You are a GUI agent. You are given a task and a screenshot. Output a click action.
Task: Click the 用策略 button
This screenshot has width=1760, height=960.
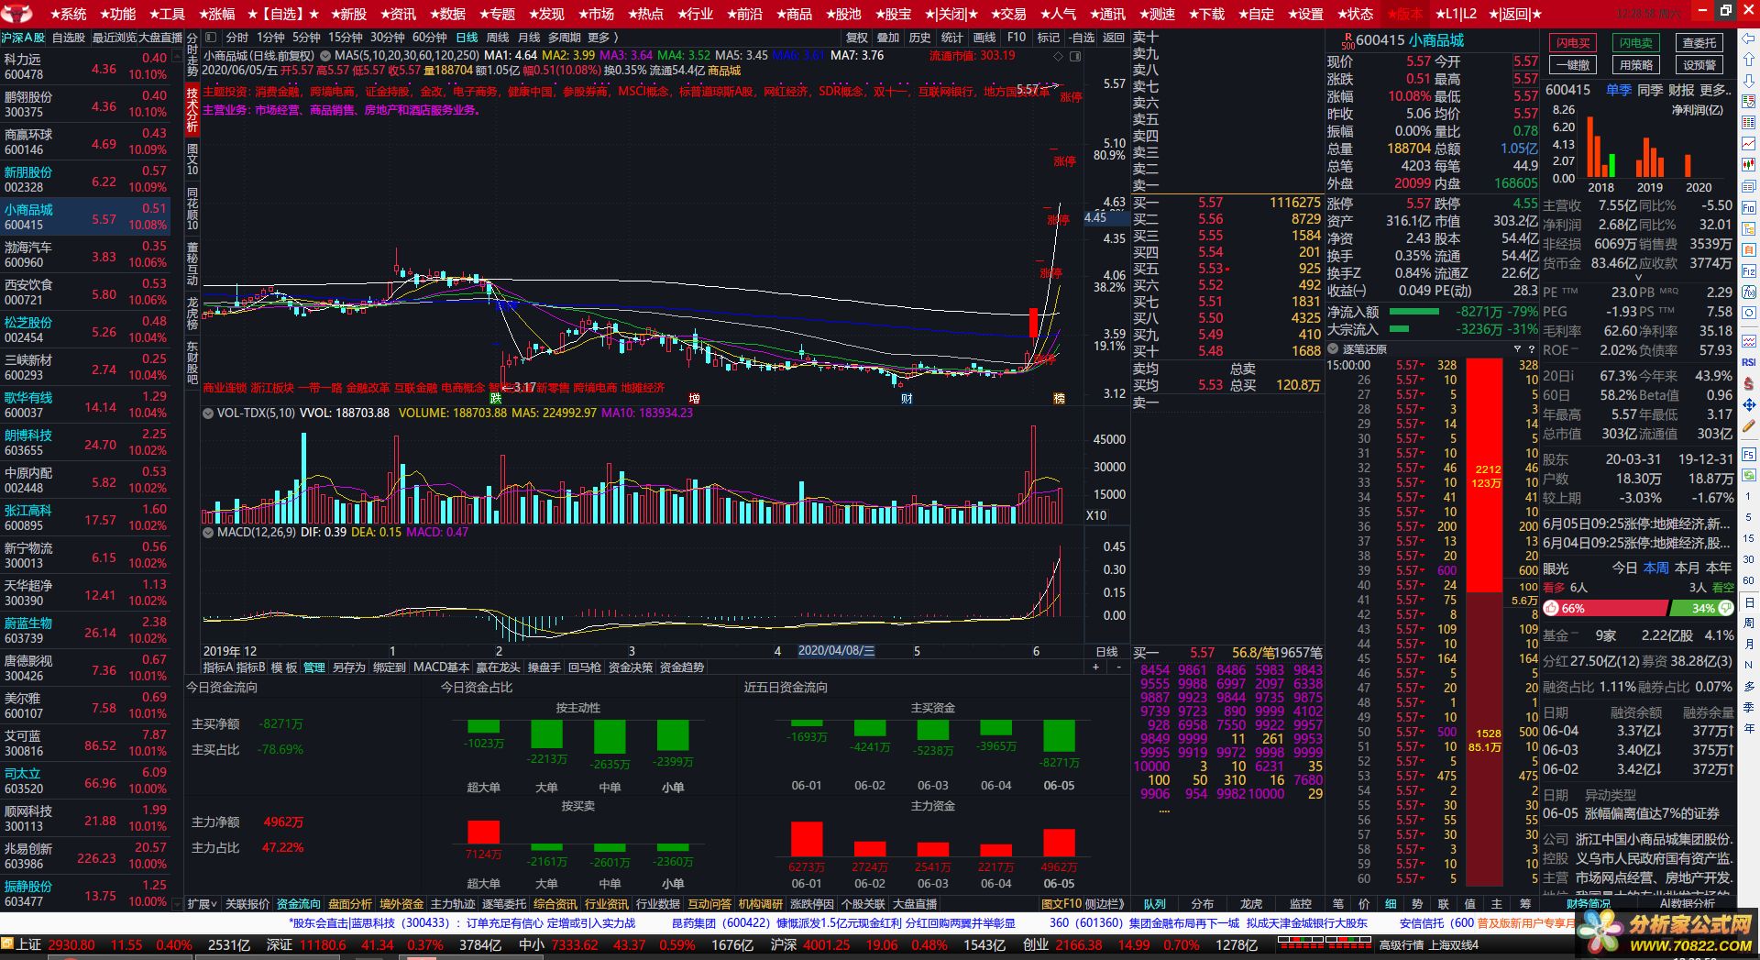pos(1636,65)
